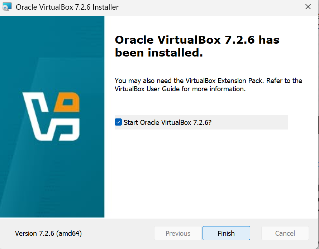Screen dimensions: 319x249
Task: Click the Cancel button
Action: (x=285, y=233)
